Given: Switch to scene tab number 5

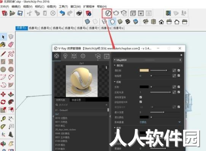Looking at the screenshot, I should coord(70,28).
